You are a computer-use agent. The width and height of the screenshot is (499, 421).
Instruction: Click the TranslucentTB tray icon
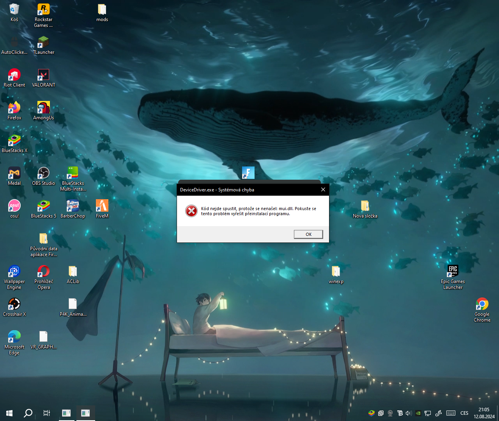point(400,413)
